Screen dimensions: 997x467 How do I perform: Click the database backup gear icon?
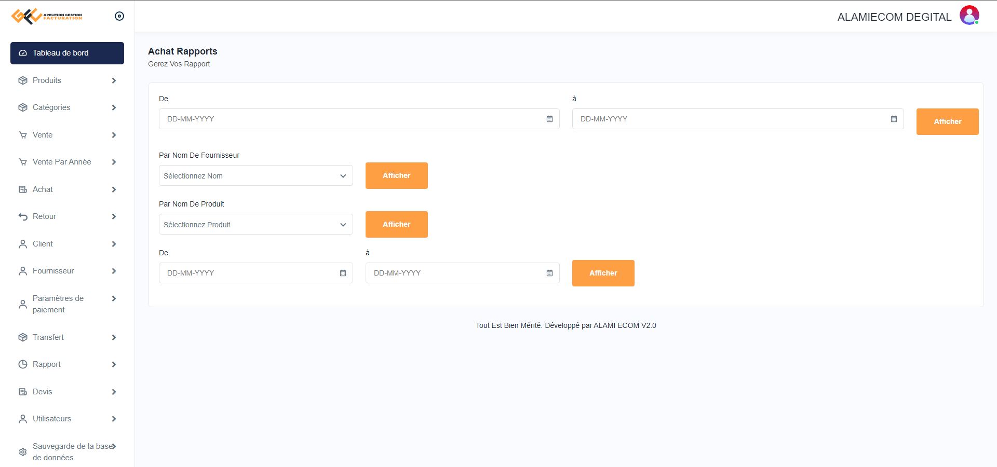pos(23,452)
